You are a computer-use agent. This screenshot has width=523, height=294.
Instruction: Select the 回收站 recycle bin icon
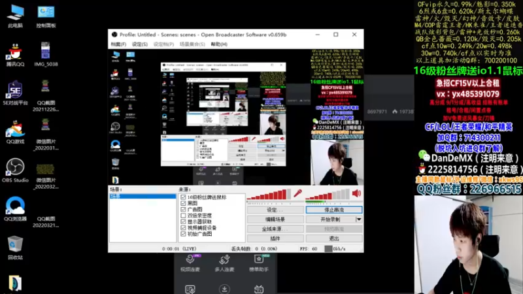click(15, 248)
